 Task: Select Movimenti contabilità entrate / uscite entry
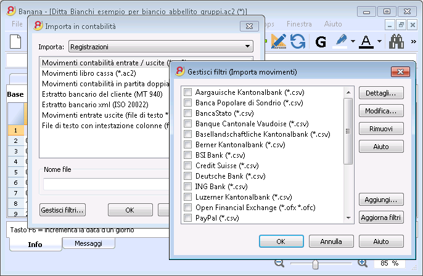pos(106,63)
